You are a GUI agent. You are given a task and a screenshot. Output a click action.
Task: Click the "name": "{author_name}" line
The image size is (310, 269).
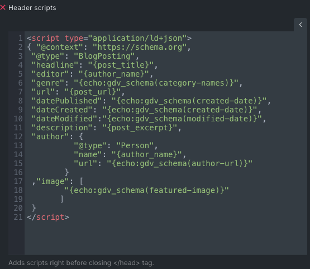coord(130,154)
